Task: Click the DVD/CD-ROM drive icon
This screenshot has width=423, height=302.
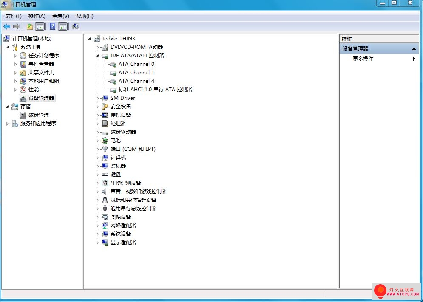Action: tap(105, 47)
